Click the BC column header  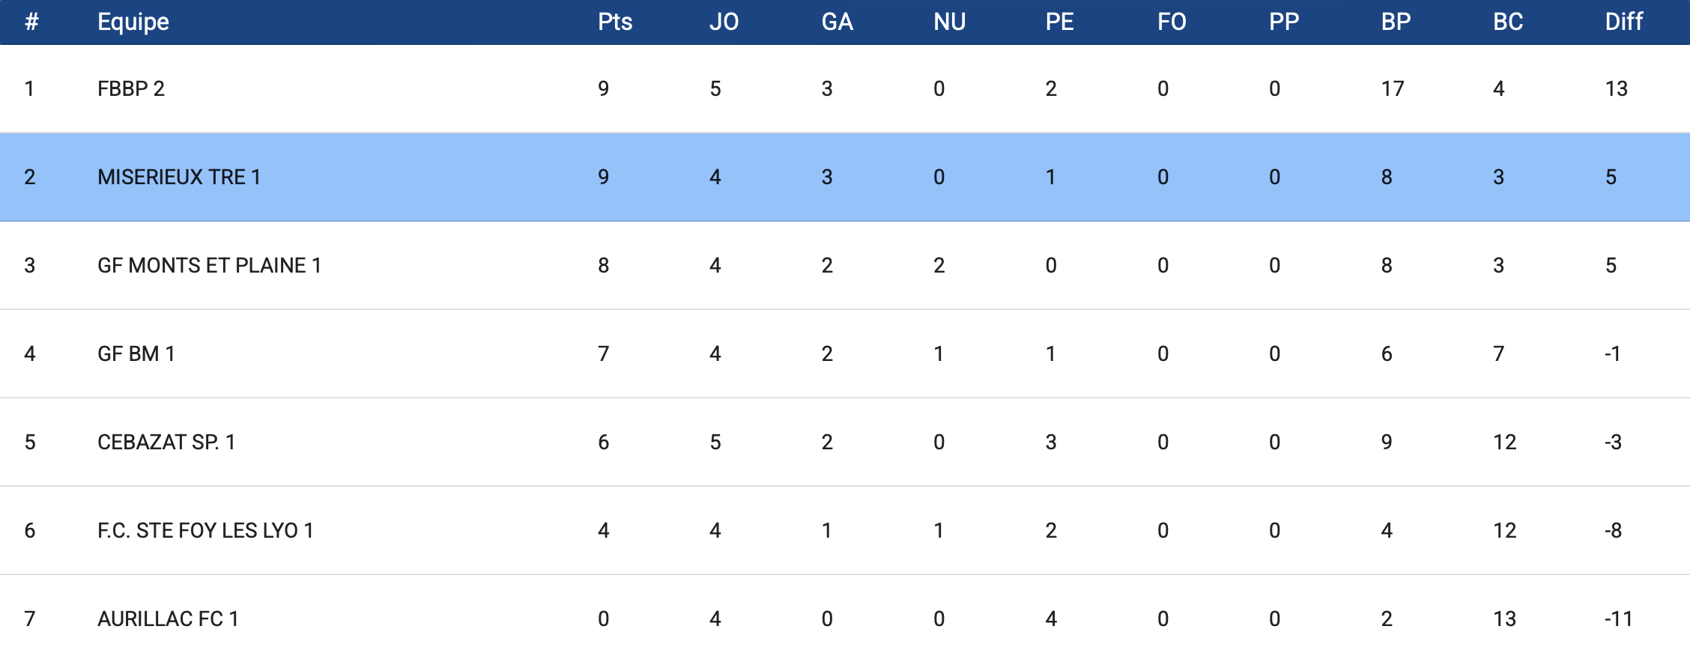(x=1508, y=22)
